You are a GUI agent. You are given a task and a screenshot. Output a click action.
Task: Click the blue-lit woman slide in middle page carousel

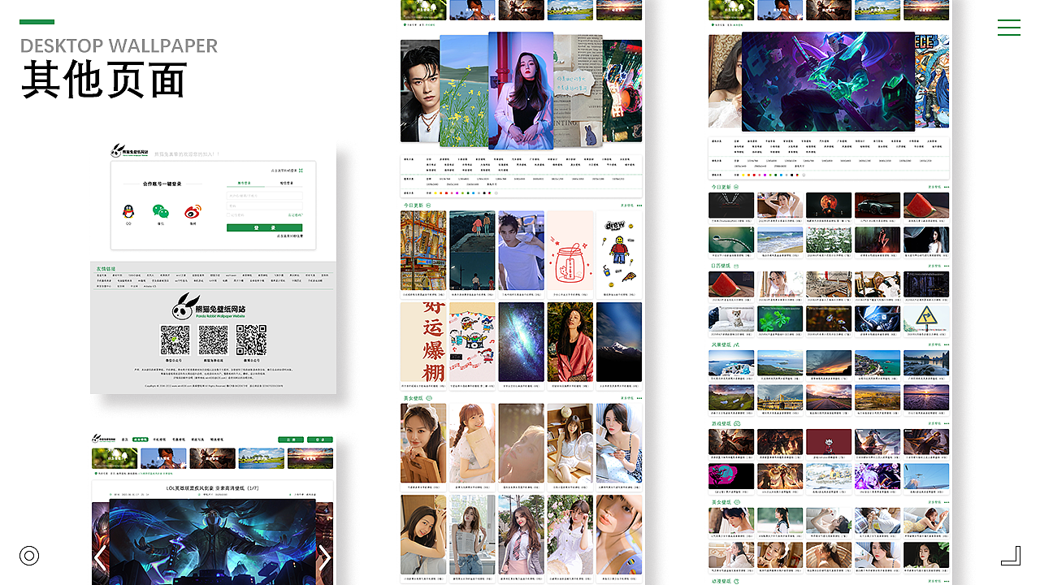521,90
